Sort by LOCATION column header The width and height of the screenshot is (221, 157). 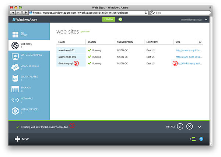152,42
